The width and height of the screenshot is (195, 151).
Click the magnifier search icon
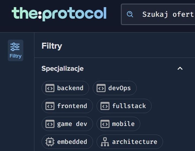point(130,14)
